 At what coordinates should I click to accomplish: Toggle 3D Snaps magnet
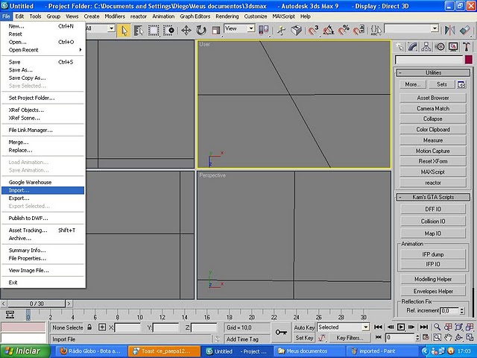click(313, 31)
